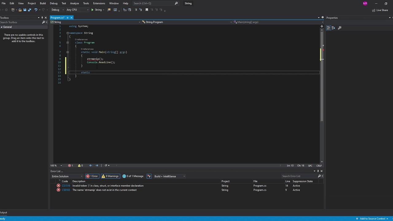The image size is (393, 221).
Task: Select the Categorized view icon in Properties
Action: pos(329,28)
